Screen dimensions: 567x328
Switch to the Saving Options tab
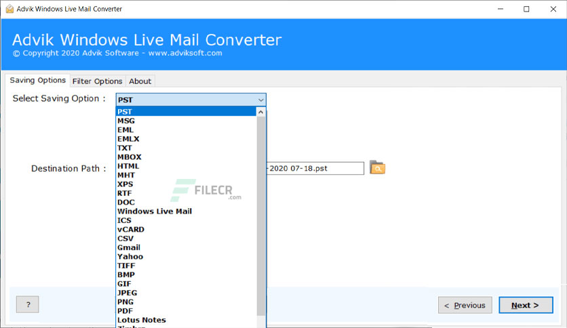(x=37, y=80)
